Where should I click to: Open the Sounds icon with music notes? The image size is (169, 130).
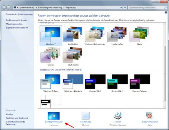pyautogui.click(x=118, y=116)
